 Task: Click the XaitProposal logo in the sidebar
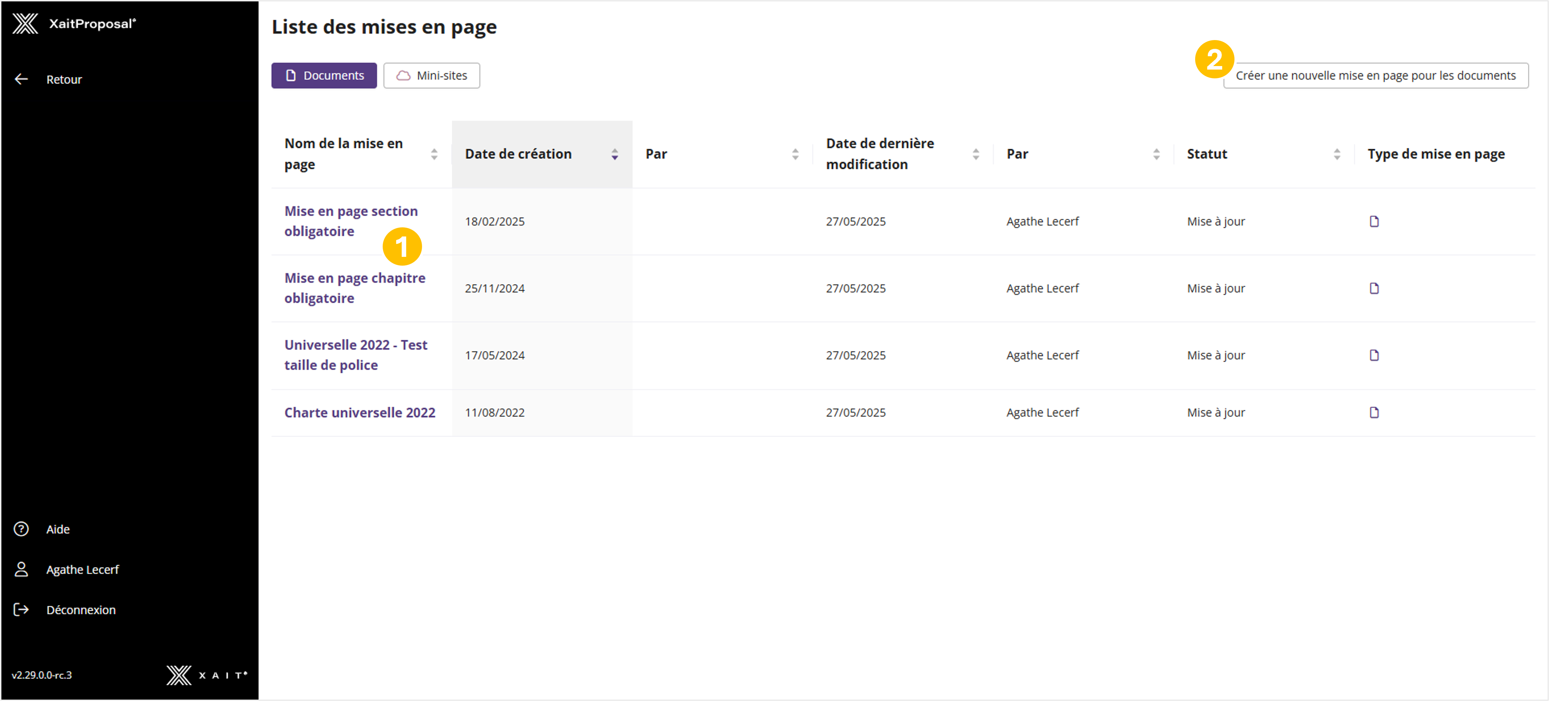click(26, 24)
